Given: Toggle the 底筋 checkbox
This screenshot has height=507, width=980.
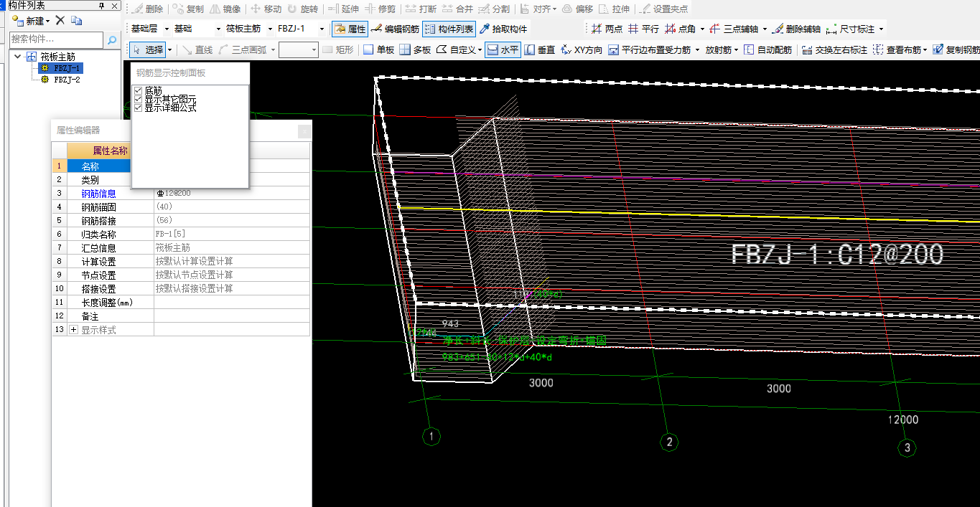Looking at the screenshot, I should tap(139, 90).
